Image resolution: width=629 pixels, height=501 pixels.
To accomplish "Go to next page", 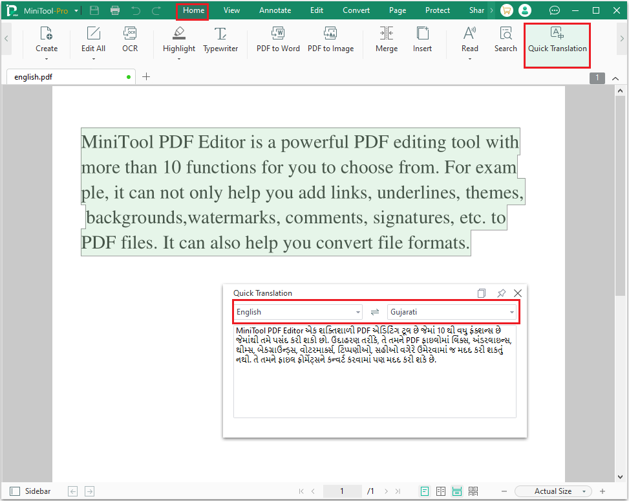I will pyautogui.click(x=386, y=491).
